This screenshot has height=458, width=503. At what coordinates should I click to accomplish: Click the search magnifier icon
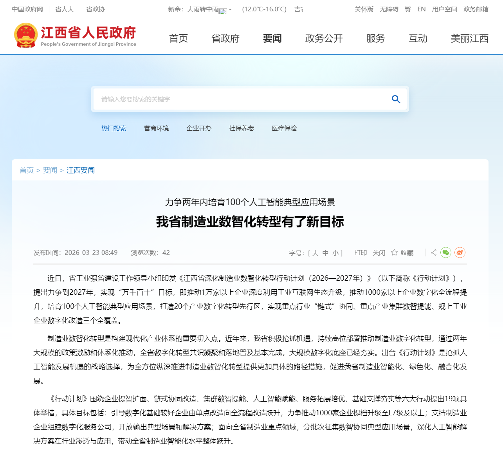[x=396, y=99]
